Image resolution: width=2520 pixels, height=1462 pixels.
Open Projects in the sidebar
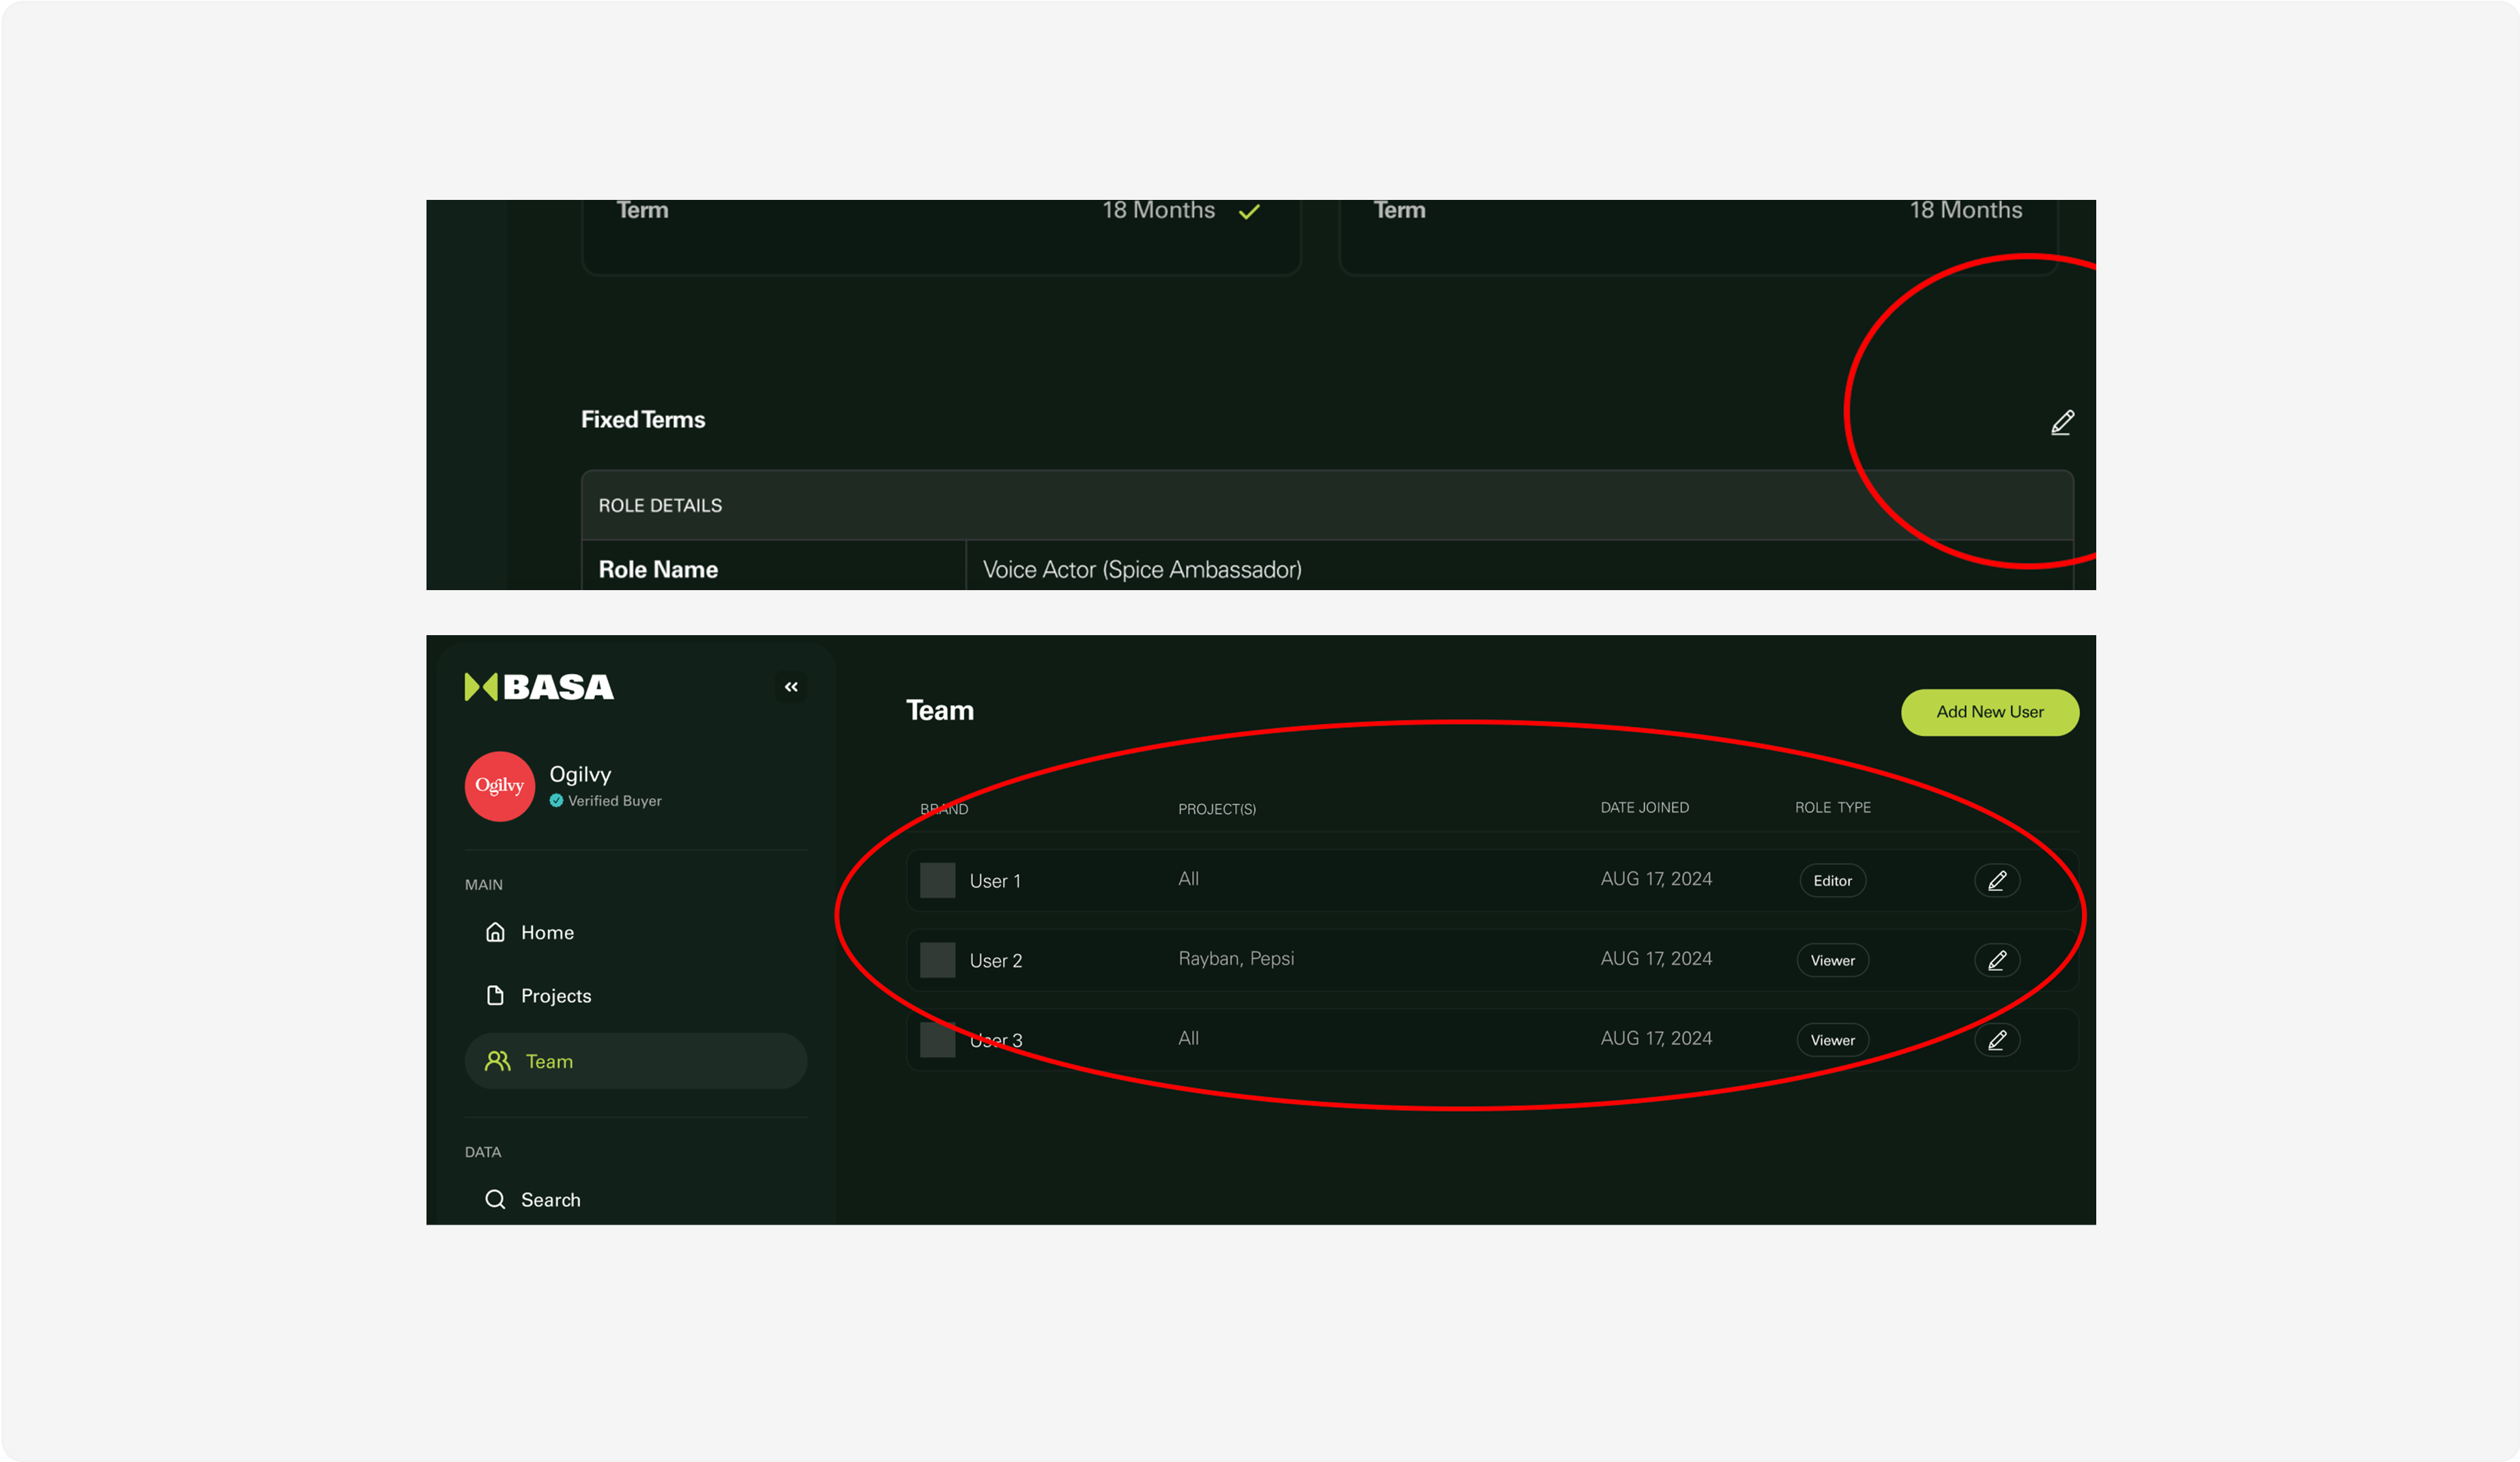[555, 996]
